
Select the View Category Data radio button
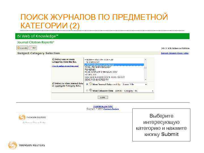point(87,91)
